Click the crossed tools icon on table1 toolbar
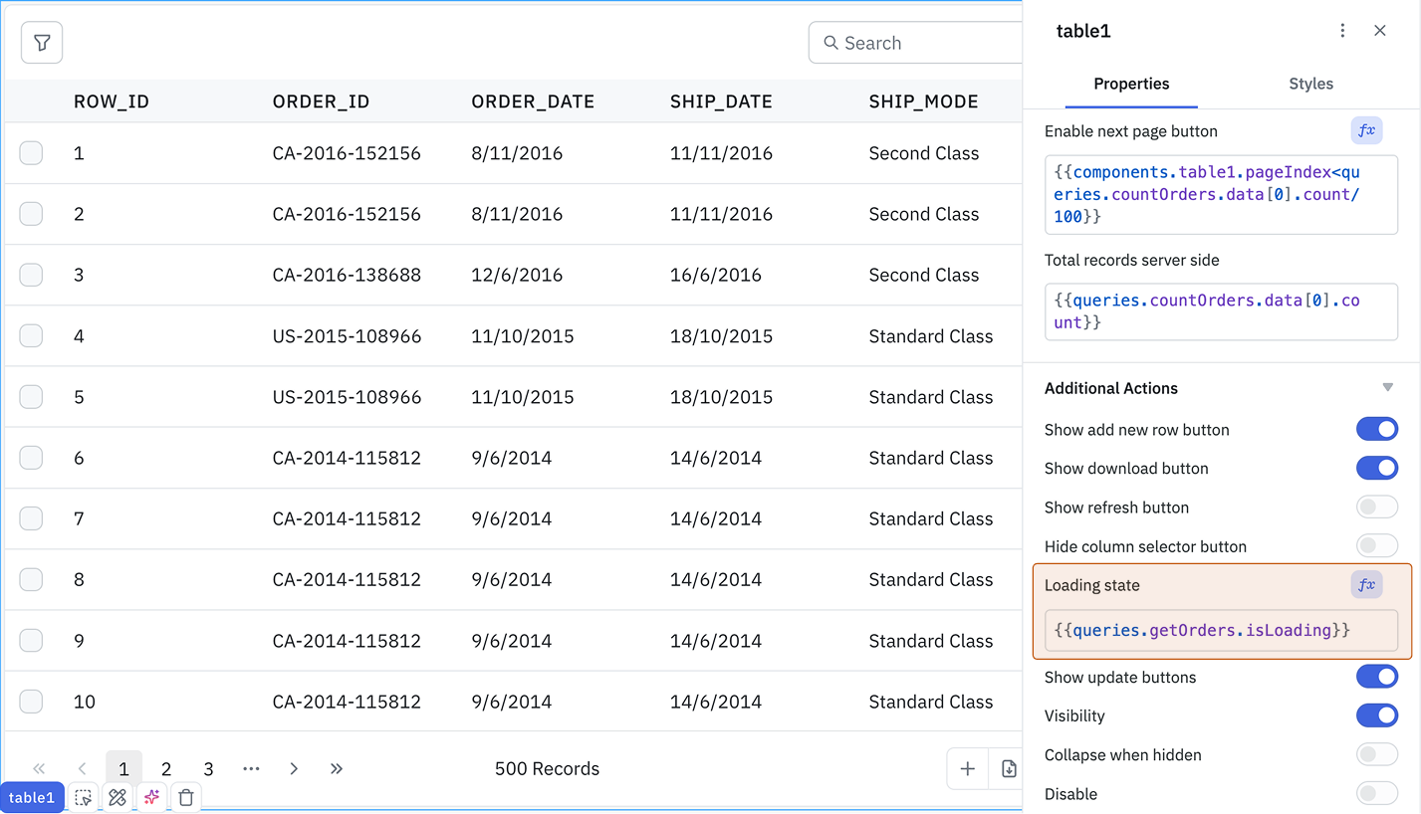The image size is (1421, 814). coord(118,797)
